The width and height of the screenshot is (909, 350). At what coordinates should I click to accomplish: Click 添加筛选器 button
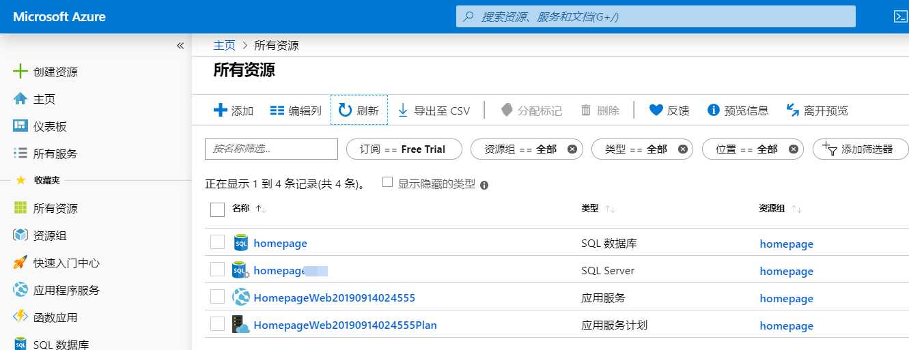coord(861,149)
